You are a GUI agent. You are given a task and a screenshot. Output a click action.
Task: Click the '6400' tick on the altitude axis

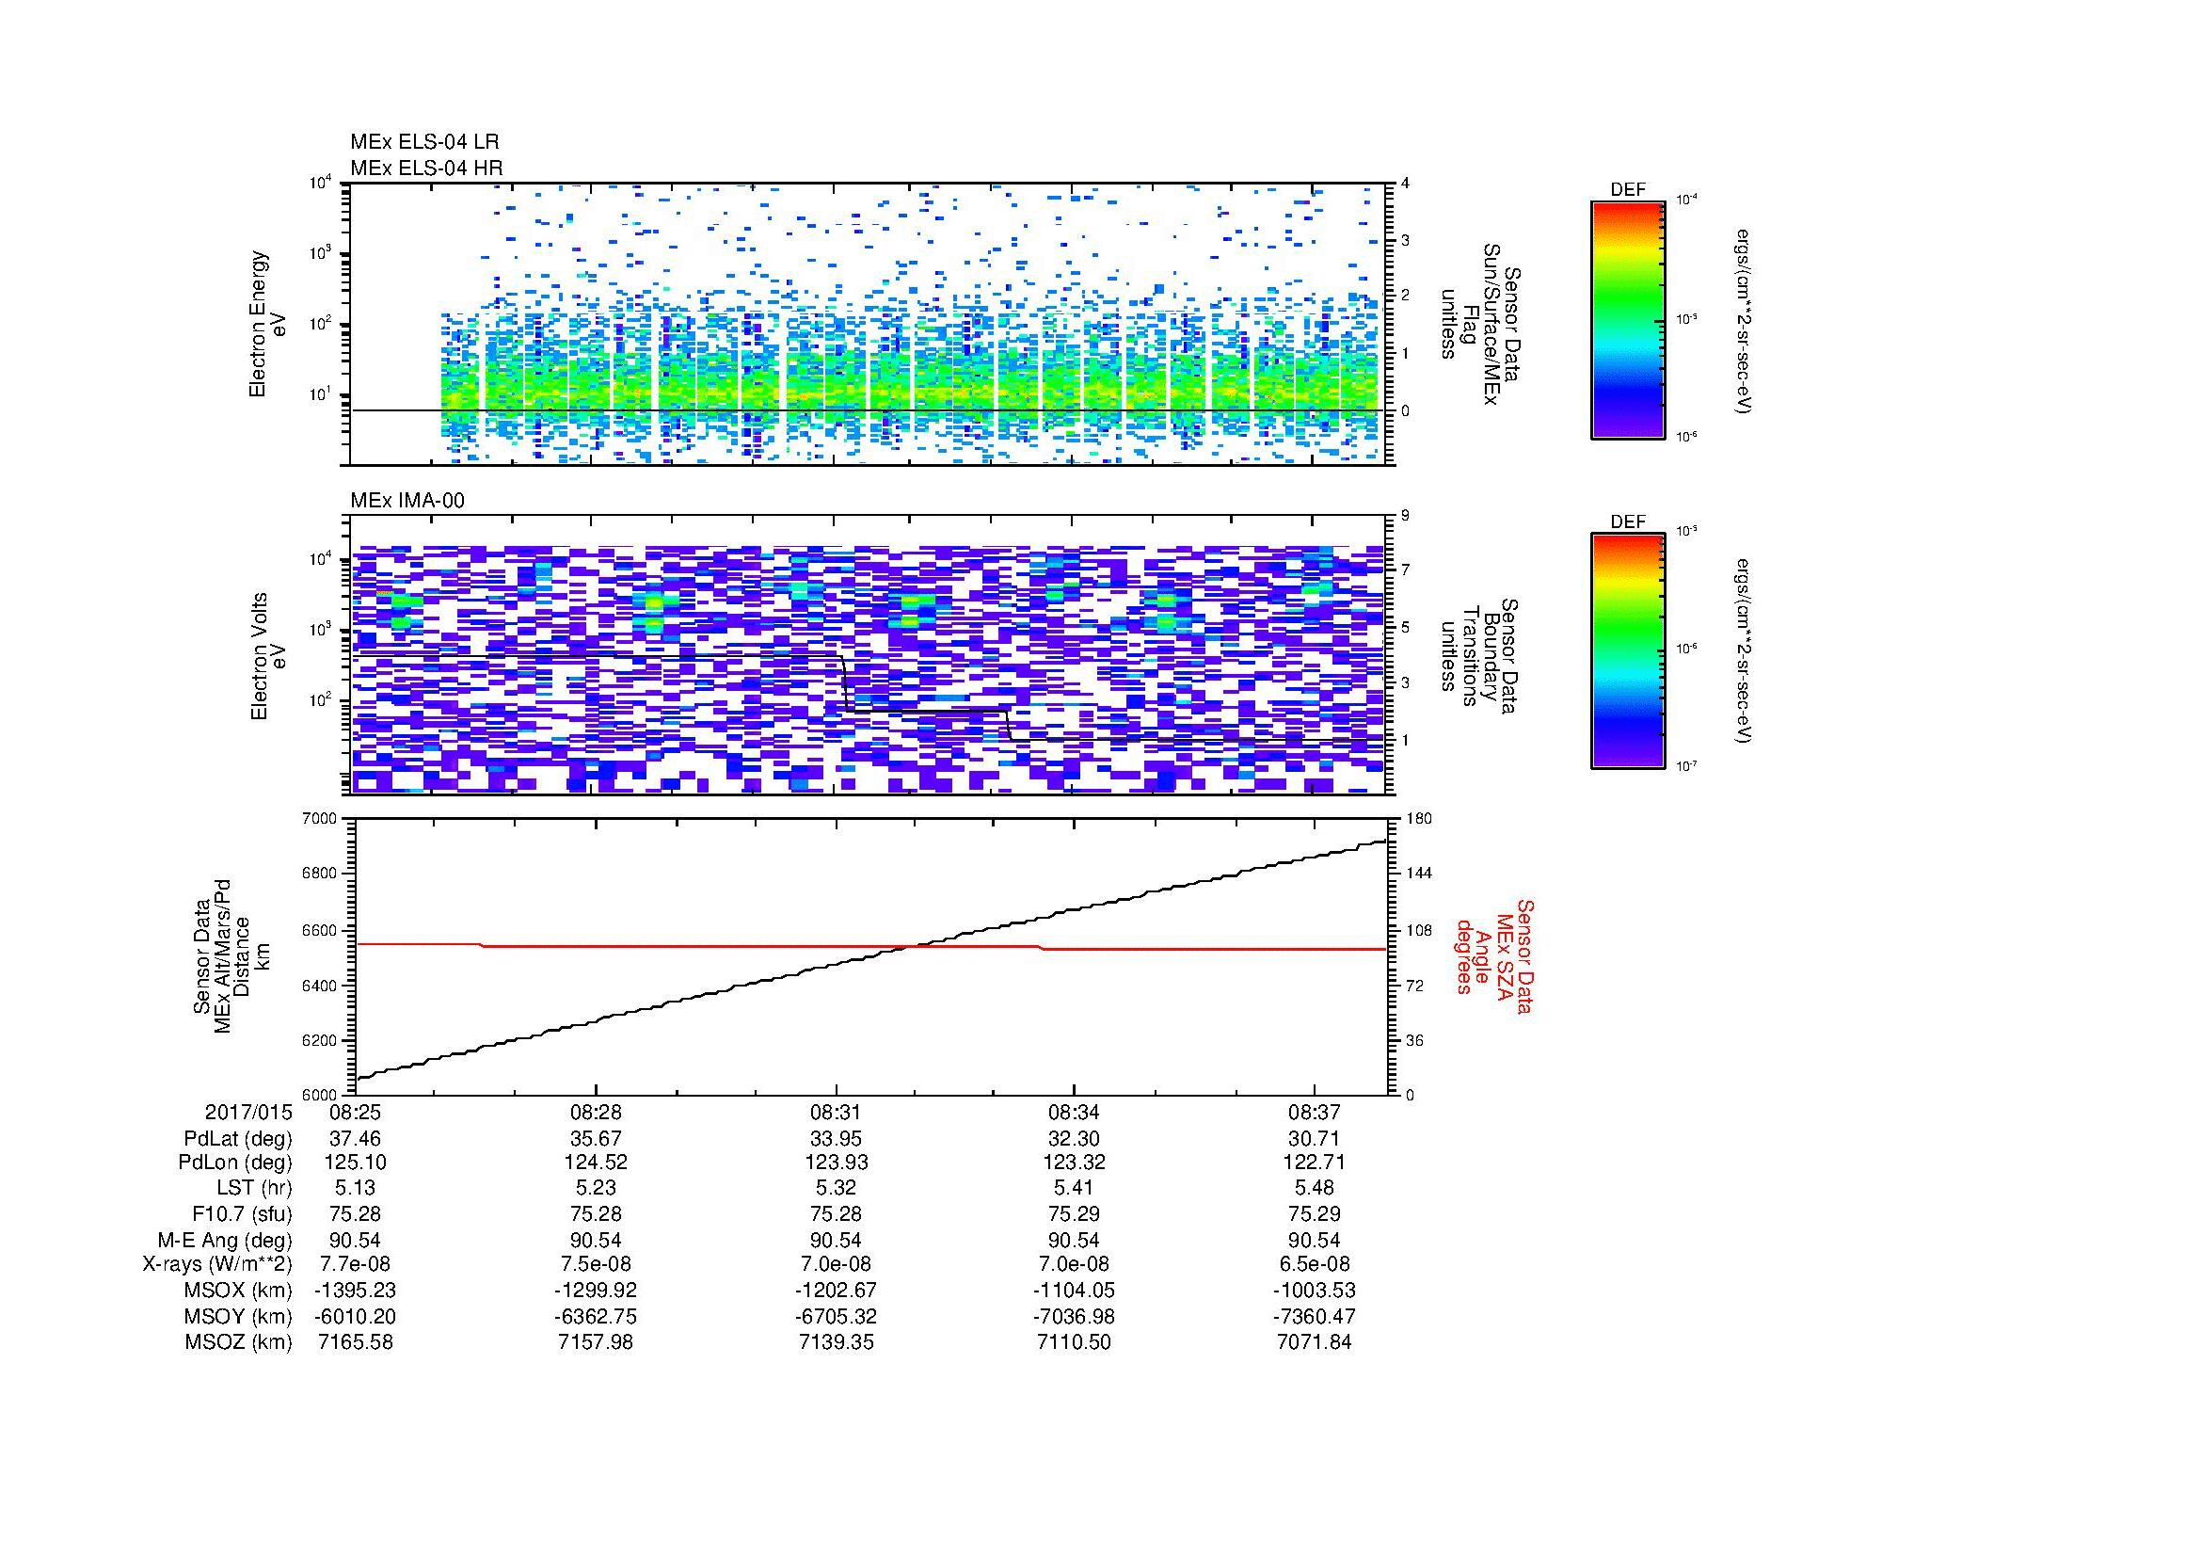click(321, 986)
